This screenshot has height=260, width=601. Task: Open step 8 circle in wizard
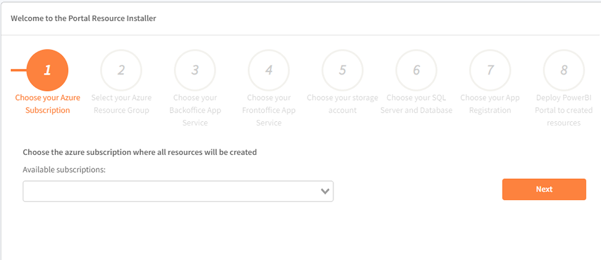click(x=563, y=70)
